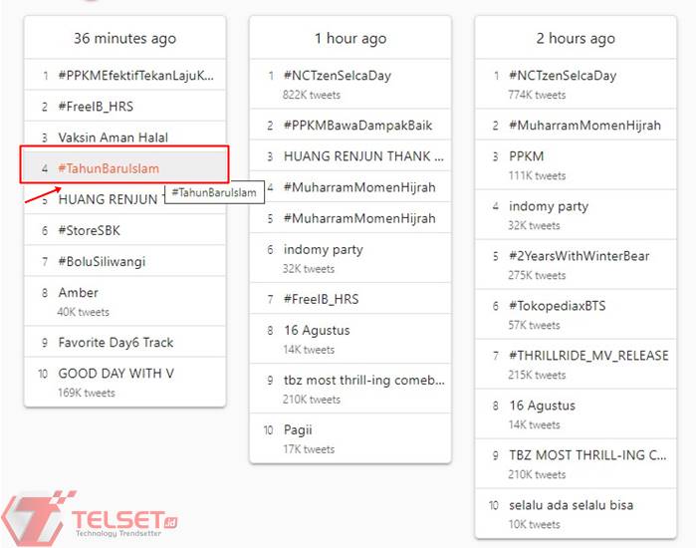
Task: Click Favorite Day6 Track trend
Action: pos(116,342)
